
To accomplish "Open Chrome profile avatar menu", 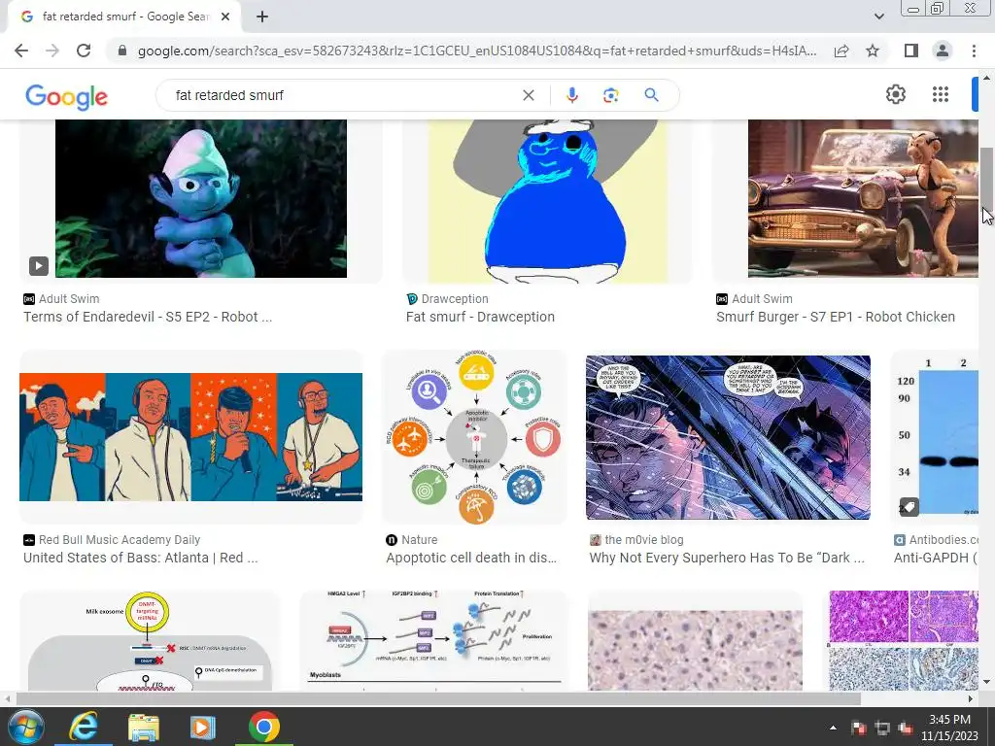I will (x=943, y=51).
